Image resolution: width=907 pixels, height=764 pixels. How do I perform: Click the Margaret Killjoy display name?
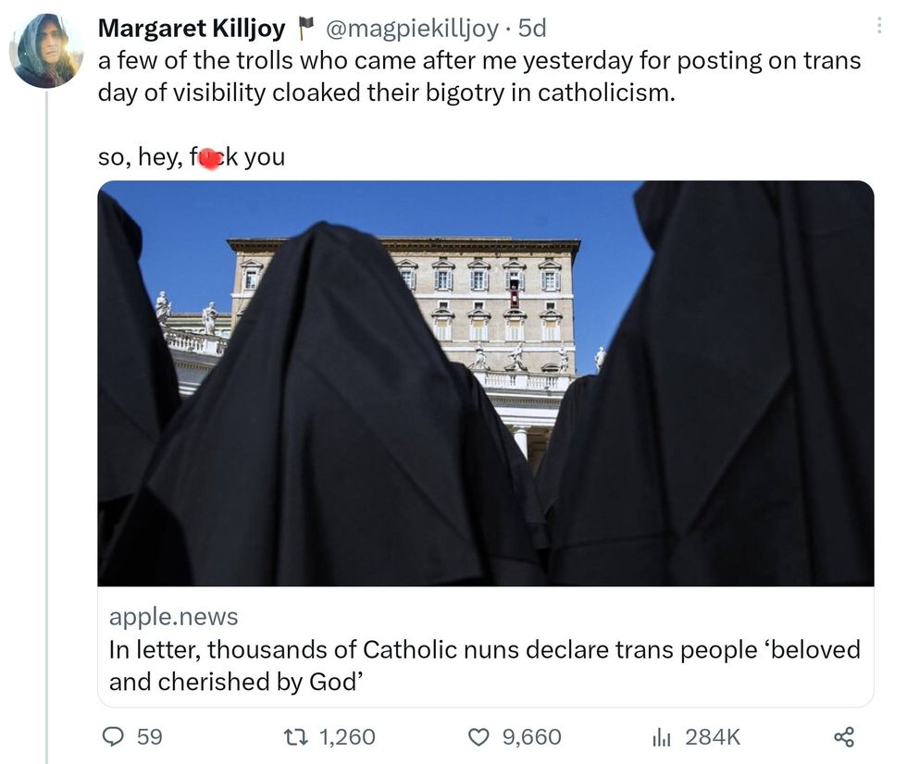click(192, 29)
